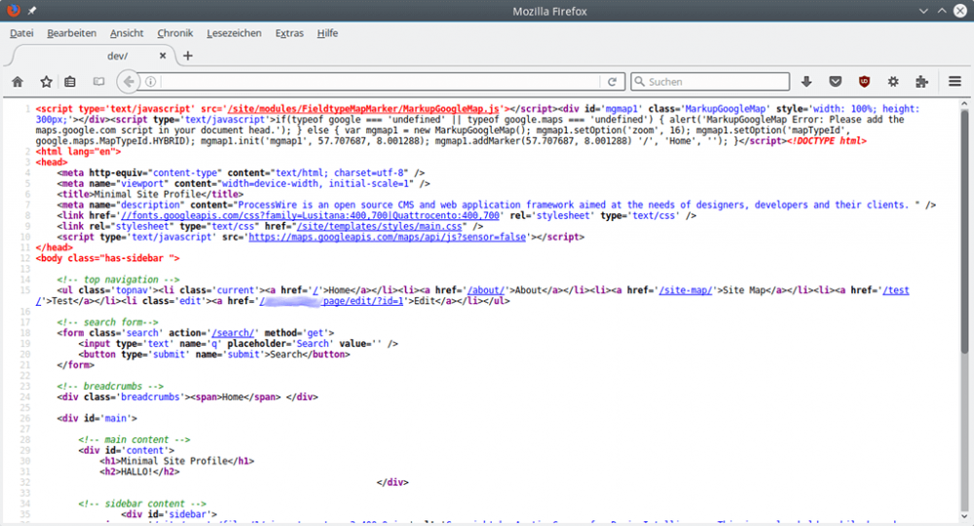Screen dimensions: 974x526
Task: Open the hamburger menu
Action: (x=955, y=82)
